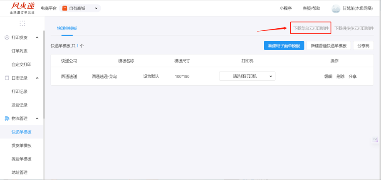Click the printer icon beside 打印发货
381x180 pixels.
coord(7,38)
